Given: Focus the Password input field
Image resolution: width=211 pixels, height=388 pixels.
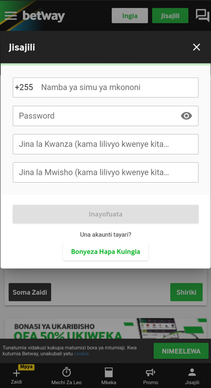Looking at the screenshot, I should click(105, 116).
